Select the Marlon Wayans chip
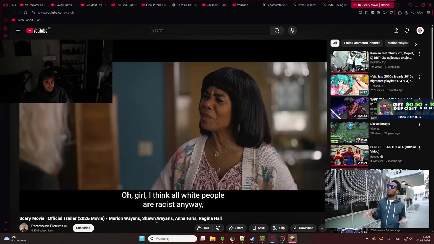 tap(398, 43)
